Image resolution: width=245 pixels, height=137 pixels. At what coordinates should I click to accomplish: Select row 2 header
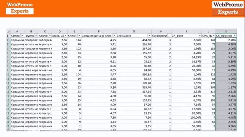(x=8, y=40)
